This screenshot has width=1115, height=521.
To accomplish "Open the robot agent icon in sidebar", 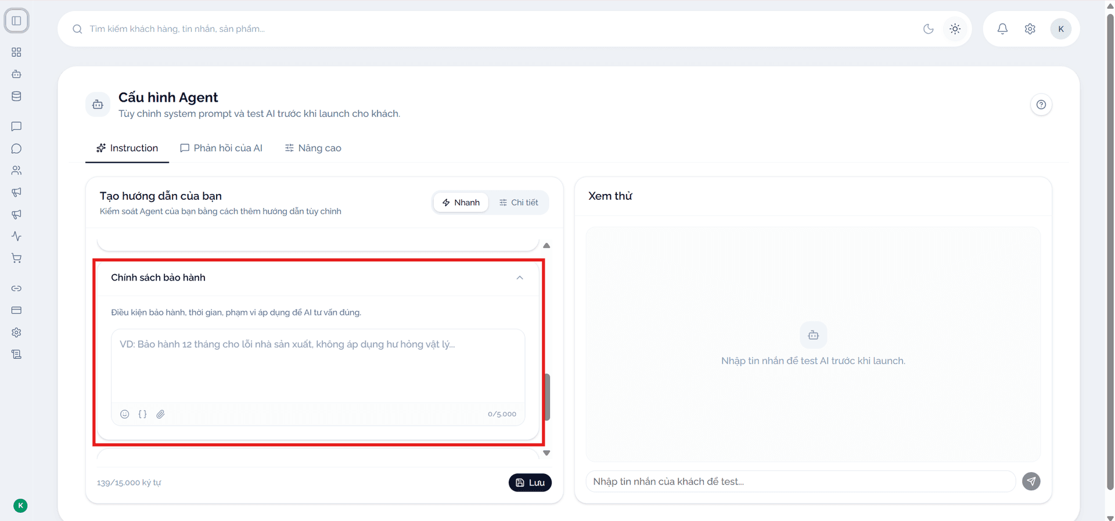I will point(16,74).
